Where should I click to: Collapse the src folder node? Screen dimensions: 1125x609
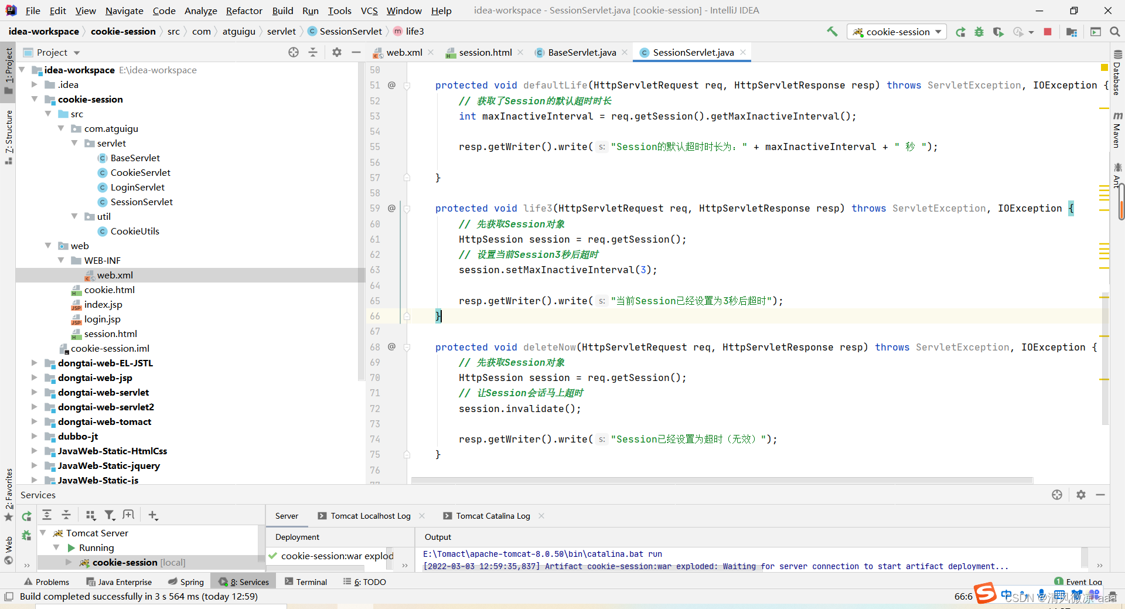pyautogui.click(x=48, y=114)
